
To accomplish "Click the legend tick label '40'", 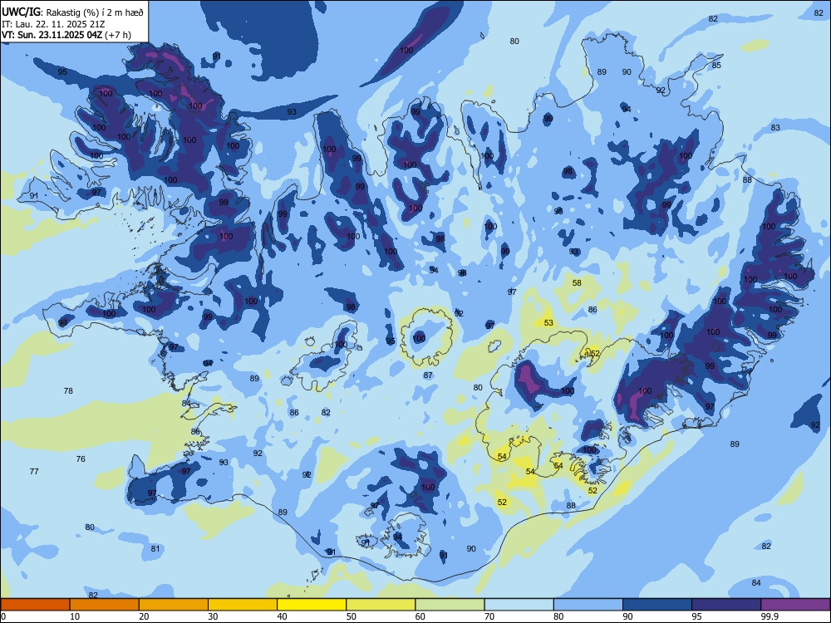I will point(283,616).
